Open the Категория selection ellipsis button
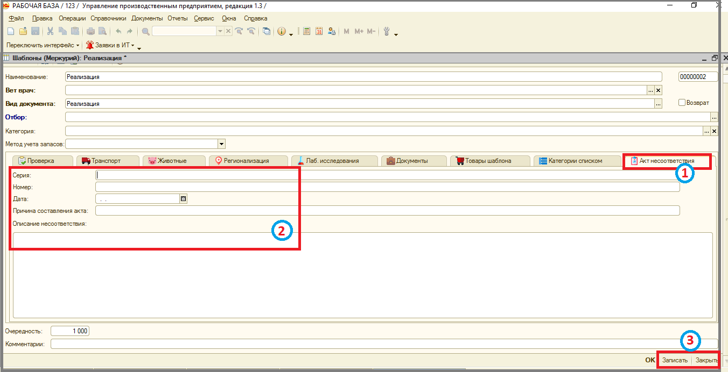This screenshot has height=372, width=728. click(x=706, y=131)
